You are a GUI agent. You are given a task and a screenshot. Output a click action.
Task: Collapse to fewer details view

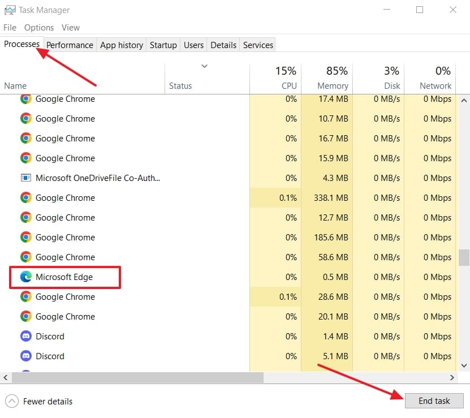(x=47, y=401)
